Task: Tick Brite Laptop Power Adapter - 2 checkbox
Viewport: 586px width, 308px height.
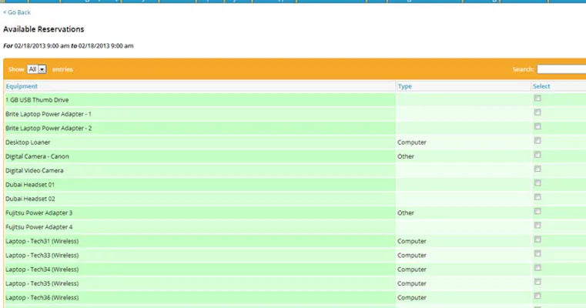Action: point(537,126)
